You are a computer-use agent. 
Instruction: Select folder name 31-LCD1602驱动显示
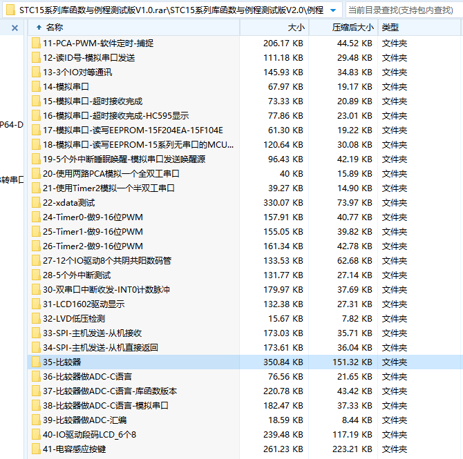[84, 304]
